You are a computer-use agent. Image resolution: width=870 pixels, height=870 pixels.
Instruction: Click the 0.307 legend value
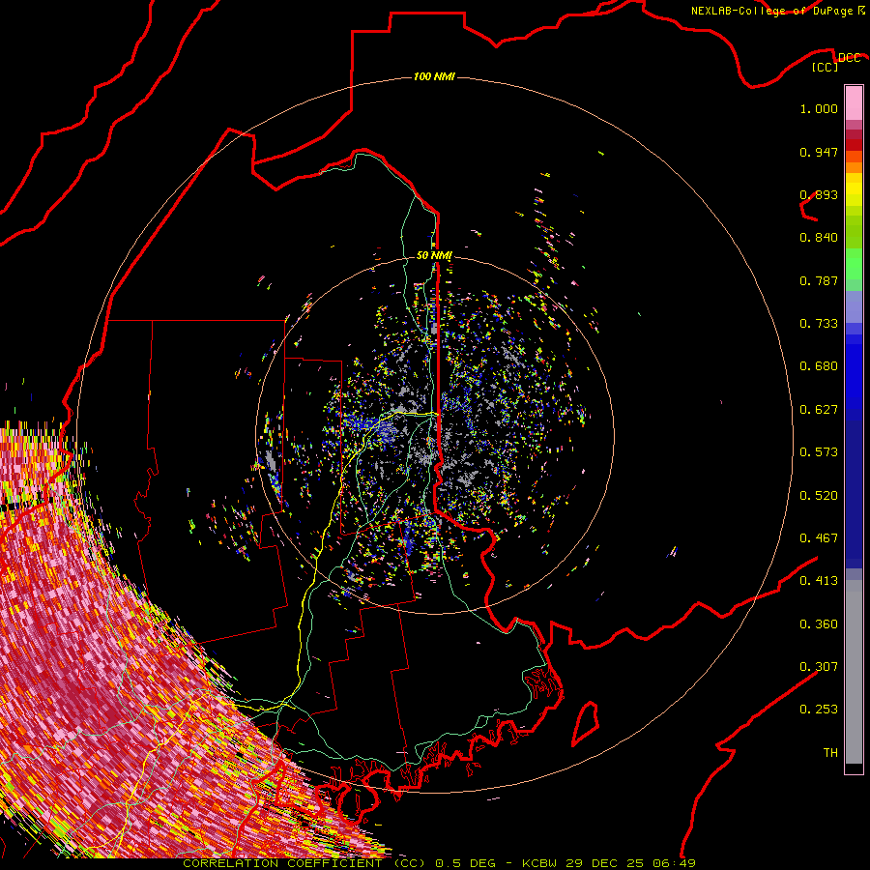coord(819,667)
